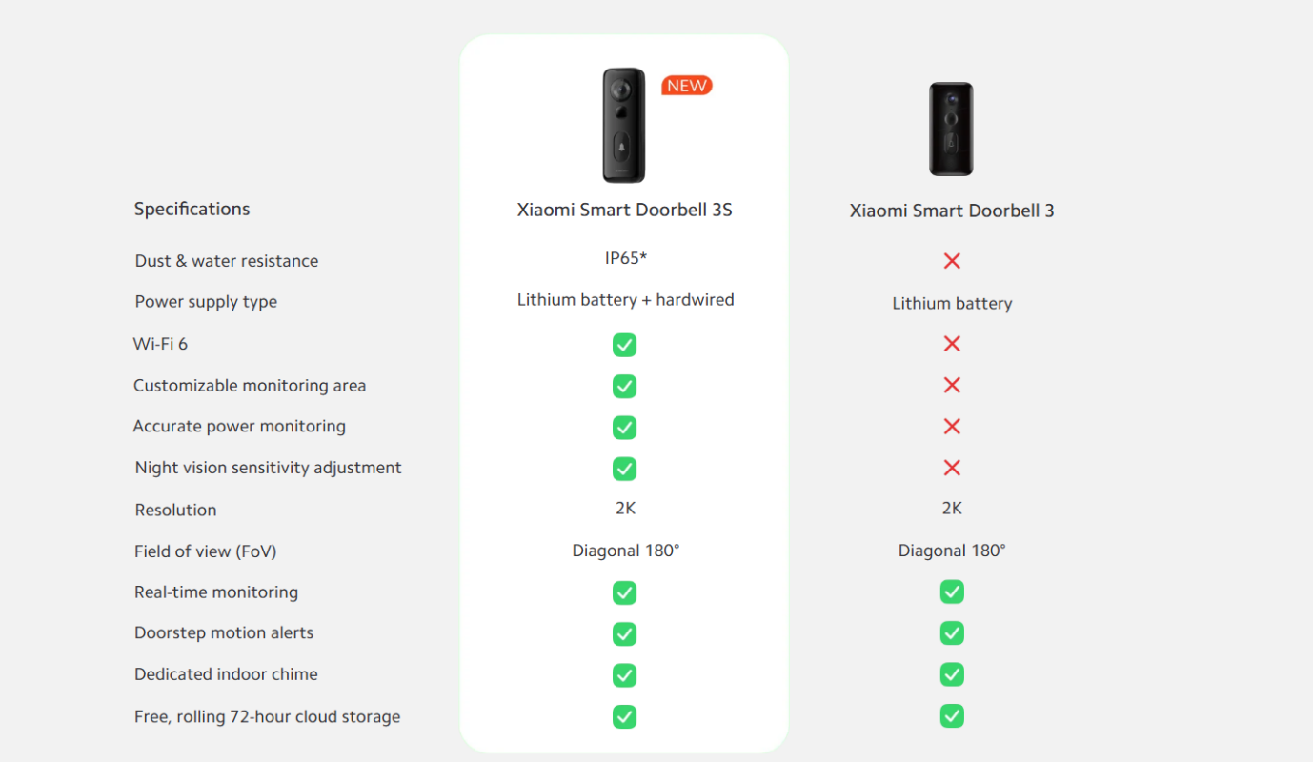The height and width of the screenshot is (762, 1313).
Task: Click the Doorbell 3S Wi-Fi 6 green checkmark
Action: pos(624,345)
